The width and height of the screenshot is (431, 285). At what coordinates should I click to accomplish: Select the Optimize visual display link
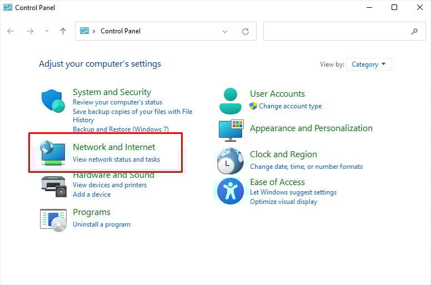pos(284,202)
